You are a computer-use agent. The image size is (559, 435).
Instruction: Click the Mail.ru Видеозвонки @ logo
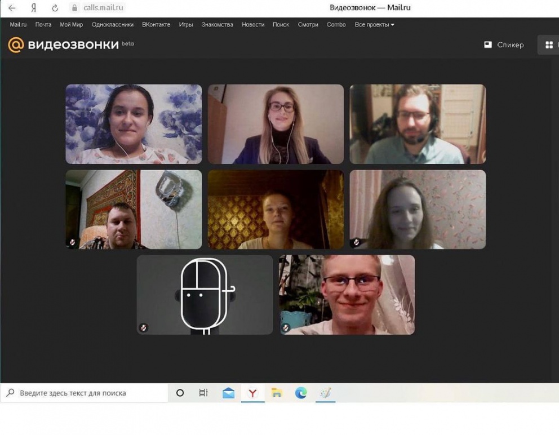(16, 45)
